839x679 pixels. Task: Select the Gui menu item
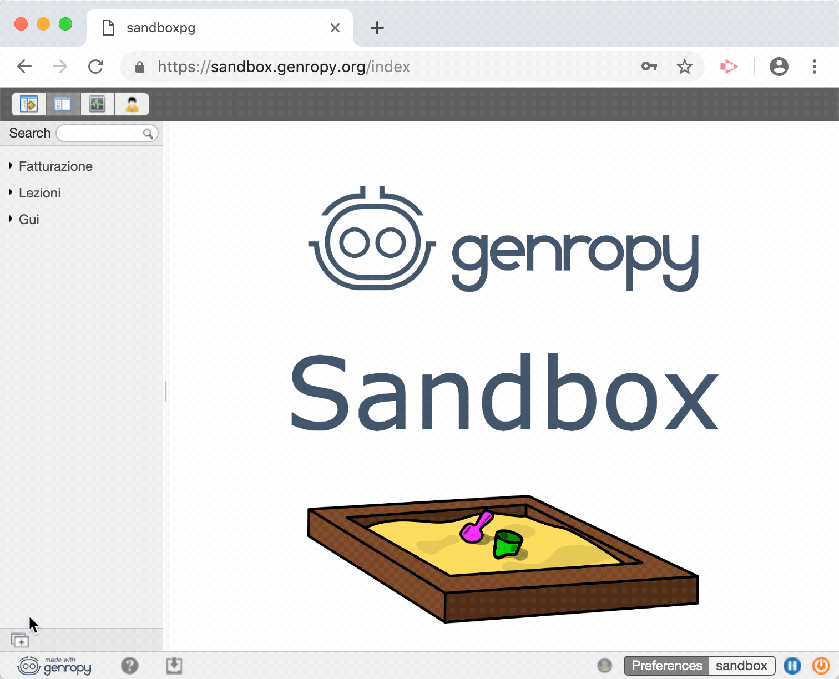(x=29, y=220)
